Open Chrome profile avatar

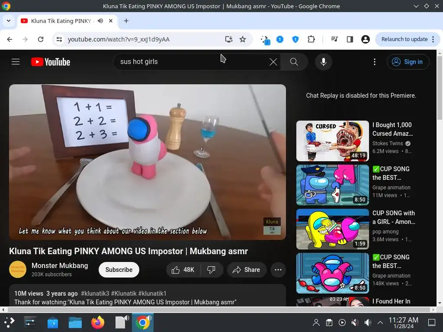click(x=365, y=39)
